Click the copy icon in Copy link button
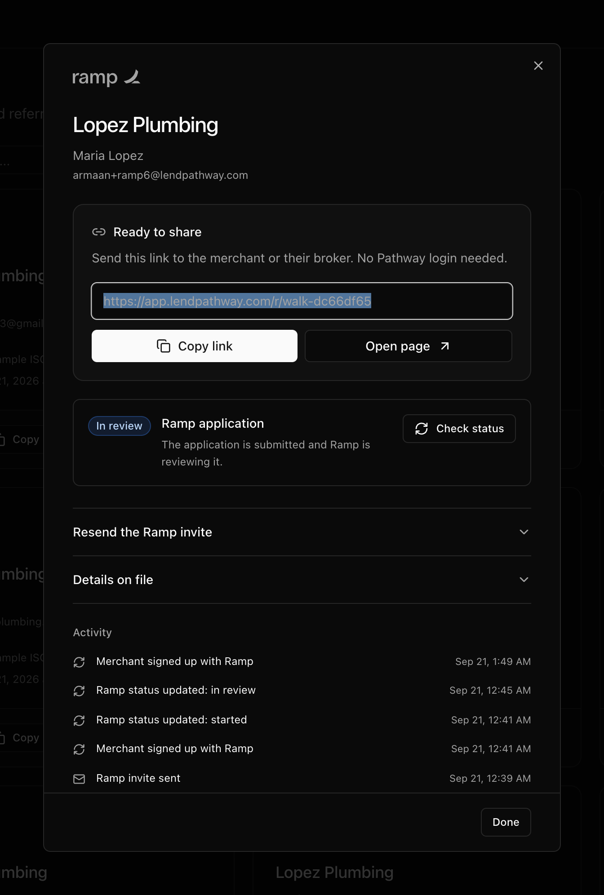This screenshot has height=895, width=604. [164, 346]
